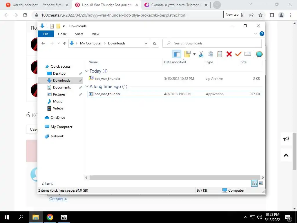This screenshot has width=297, height=223.
Task: Select Documents in navigation pane
Action: click(62, 87)
